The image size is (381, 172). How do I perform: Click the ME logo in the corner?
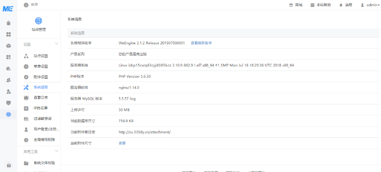8,9
